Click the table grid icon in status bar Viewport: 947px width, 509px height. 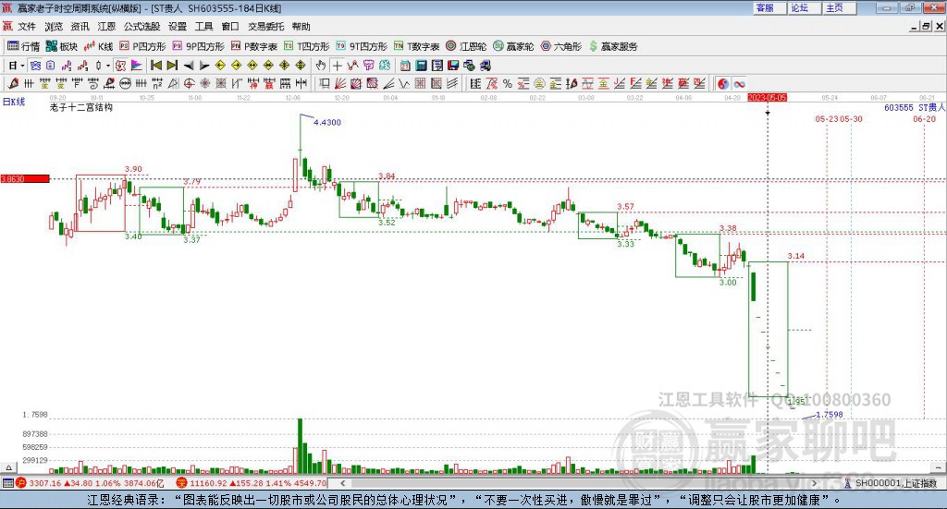[x=7, y=482]
